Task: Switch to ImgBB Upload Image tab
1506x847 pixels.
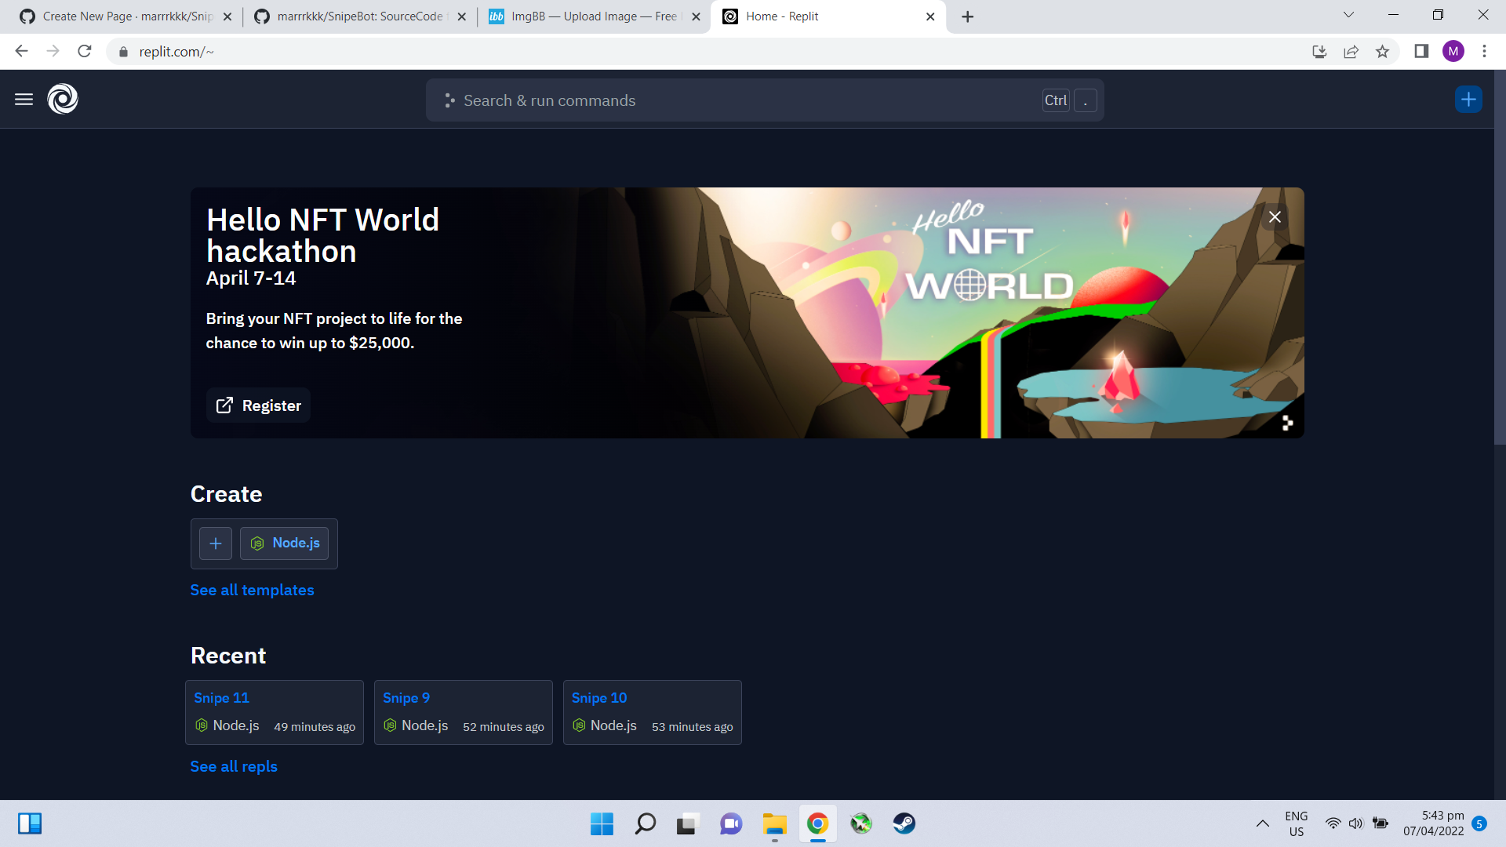Action: tap(592, 16)
